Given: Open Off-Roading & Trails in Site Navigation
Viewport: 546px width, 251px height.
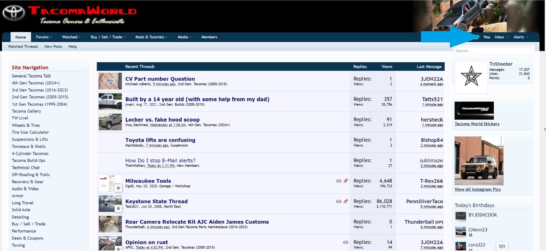Looking at the screenshot, I should (x=31, y=175).
